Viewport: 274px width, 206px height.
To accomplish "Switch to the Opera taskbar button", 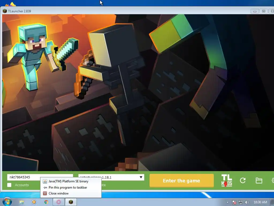I will (59, 202).
